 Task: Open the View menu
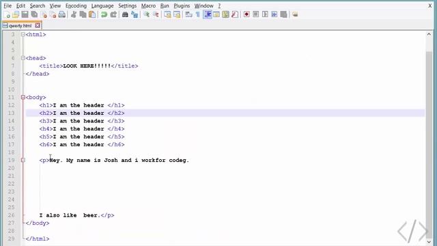coord(55,5)
